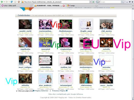Click the Página Anterior link
The height and width of the screenshot is (100, 134).
42,91
